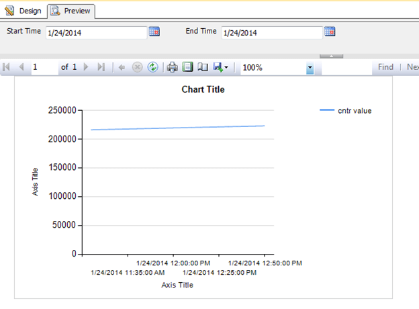
Task: Click the vertical Axis Title text
Action: [35, 182]
